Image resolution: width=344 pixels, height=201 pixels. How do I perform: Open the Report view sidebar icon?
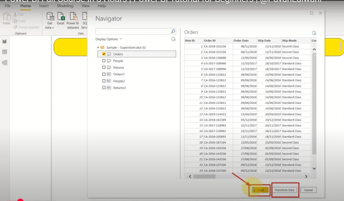(5, 41)
